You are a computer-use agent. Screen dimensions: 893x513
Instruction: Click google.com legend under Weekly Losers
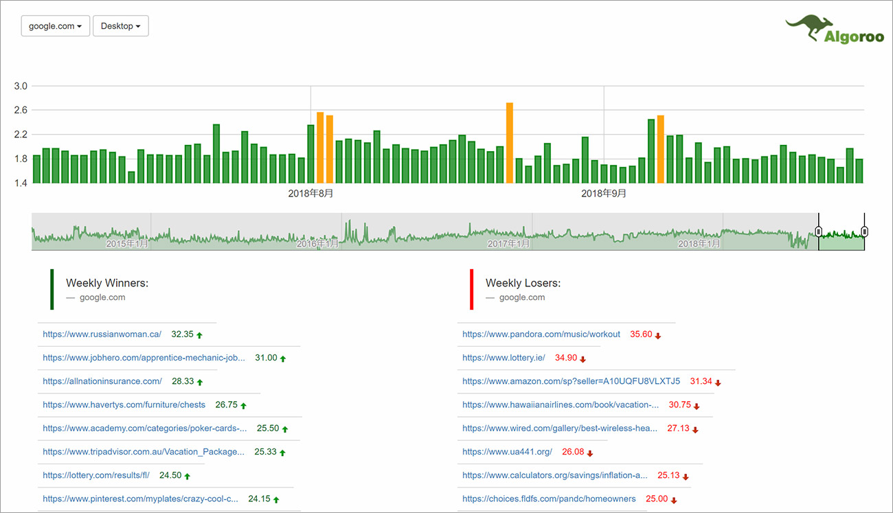[522, 297]
